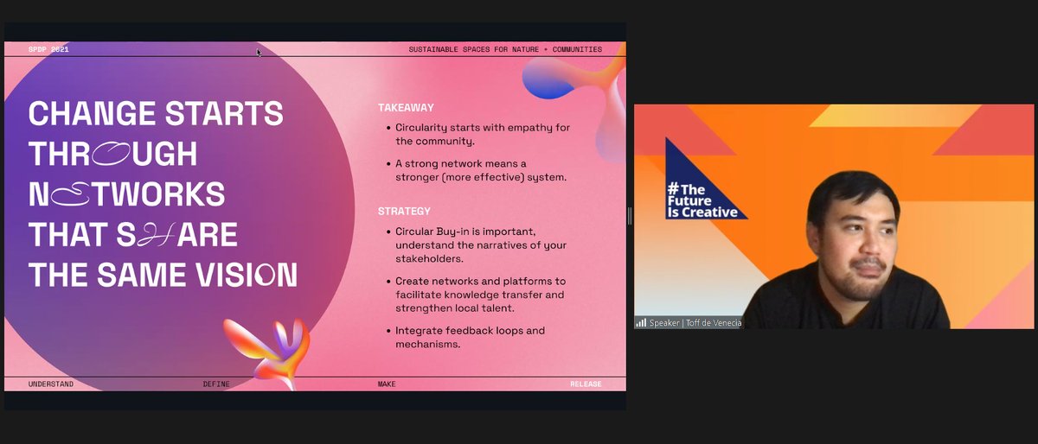Click the 'CHANGE STARTS' title line
The height and width of the screenshot is (444, 1038).
pos(156,113)
